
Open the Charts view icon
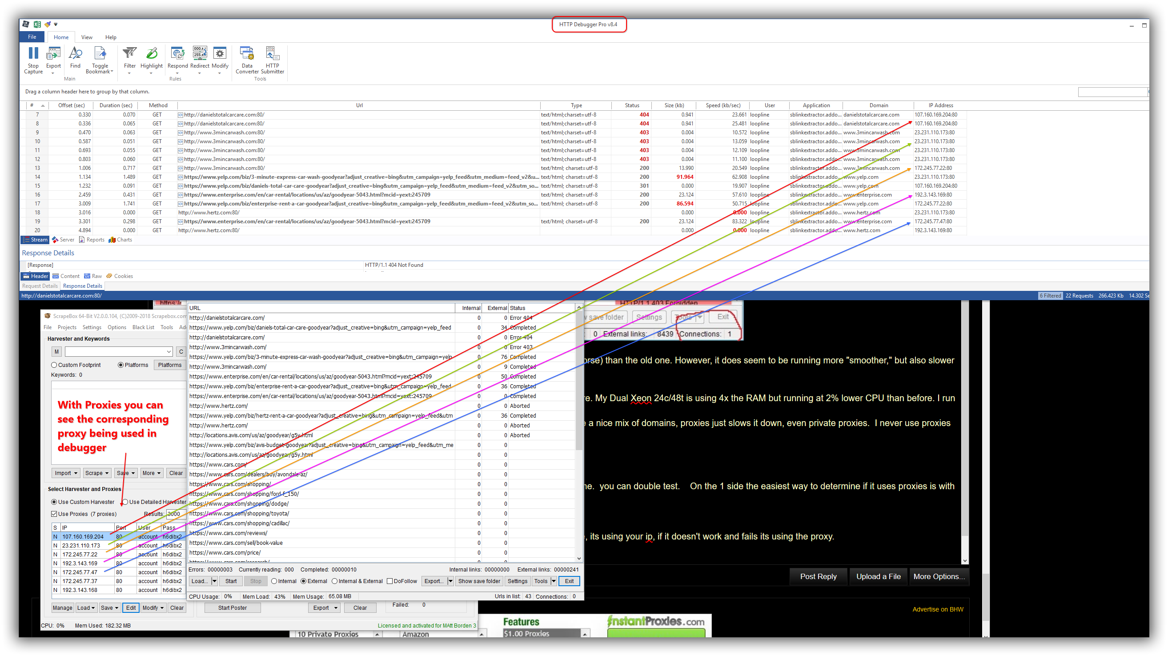tap(112, 240)
